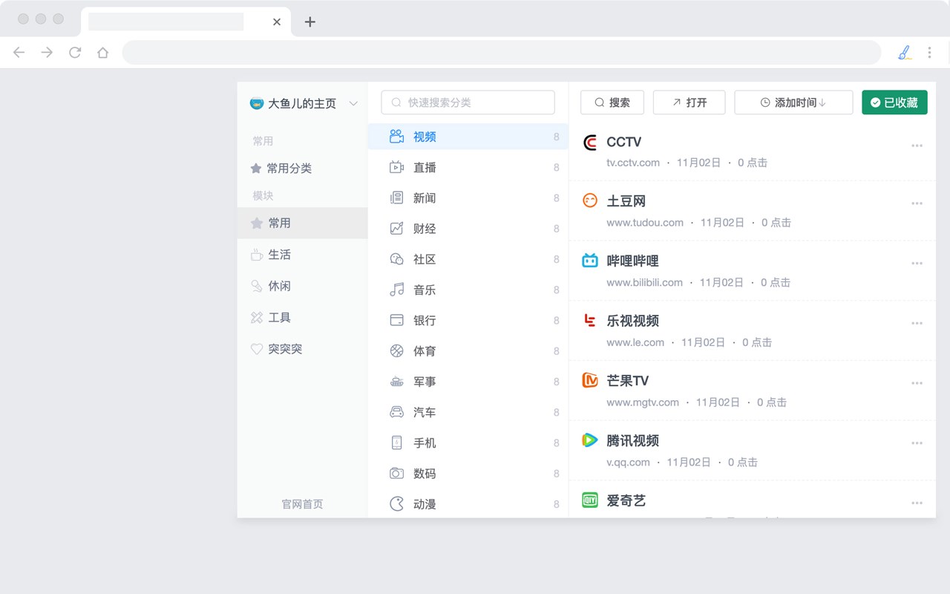This screenshot has width=950, height=594.
Task: Click the CCTV site logo
Action: point(590,143)
